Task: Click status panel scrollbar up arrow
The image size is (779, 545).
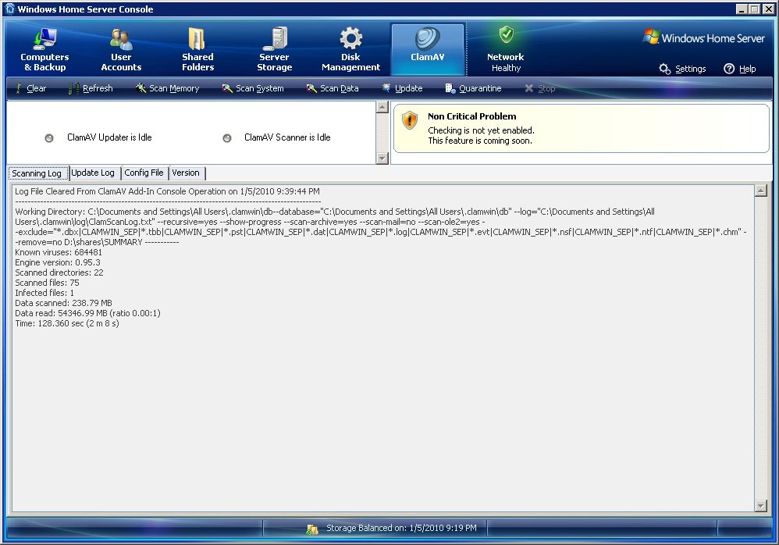Action: pyautogui.click(x=382, y=107)
